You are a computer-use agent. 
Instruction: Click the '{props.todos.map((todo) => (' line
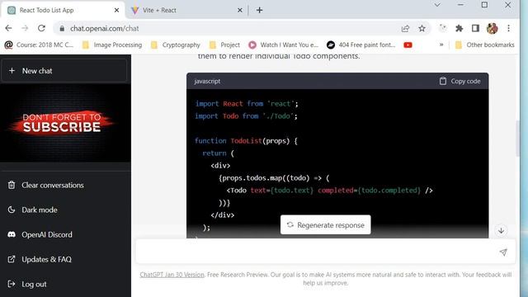pyautogui.click(x=274, y=178)
